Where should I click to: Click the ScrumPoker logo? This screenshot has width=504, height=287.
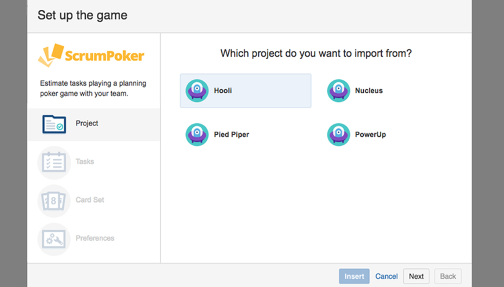pyautogui.click(x=91, y=56)
